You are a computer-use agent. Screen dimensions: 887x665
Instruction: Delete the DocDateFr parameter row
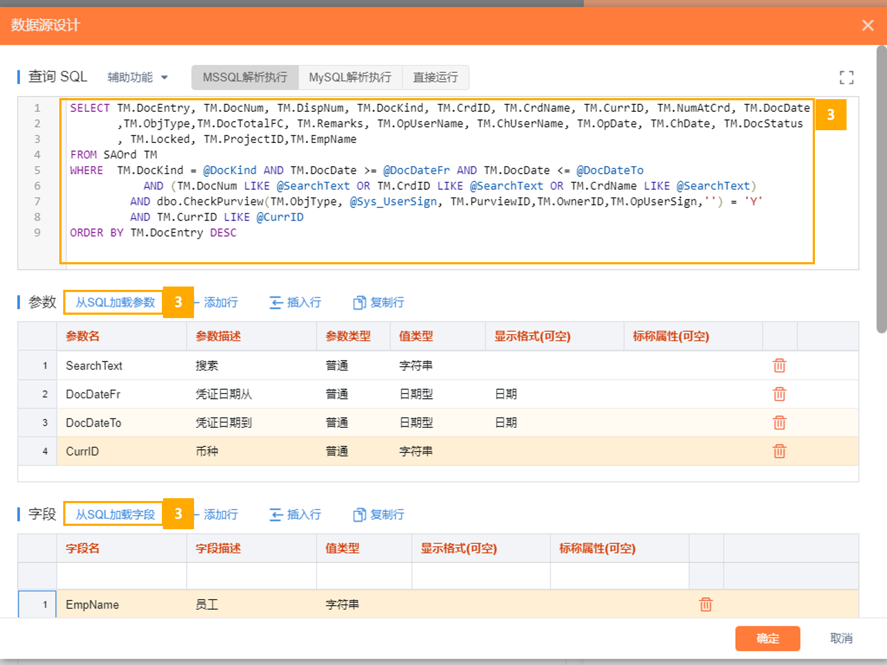click(x=779, y=394)
